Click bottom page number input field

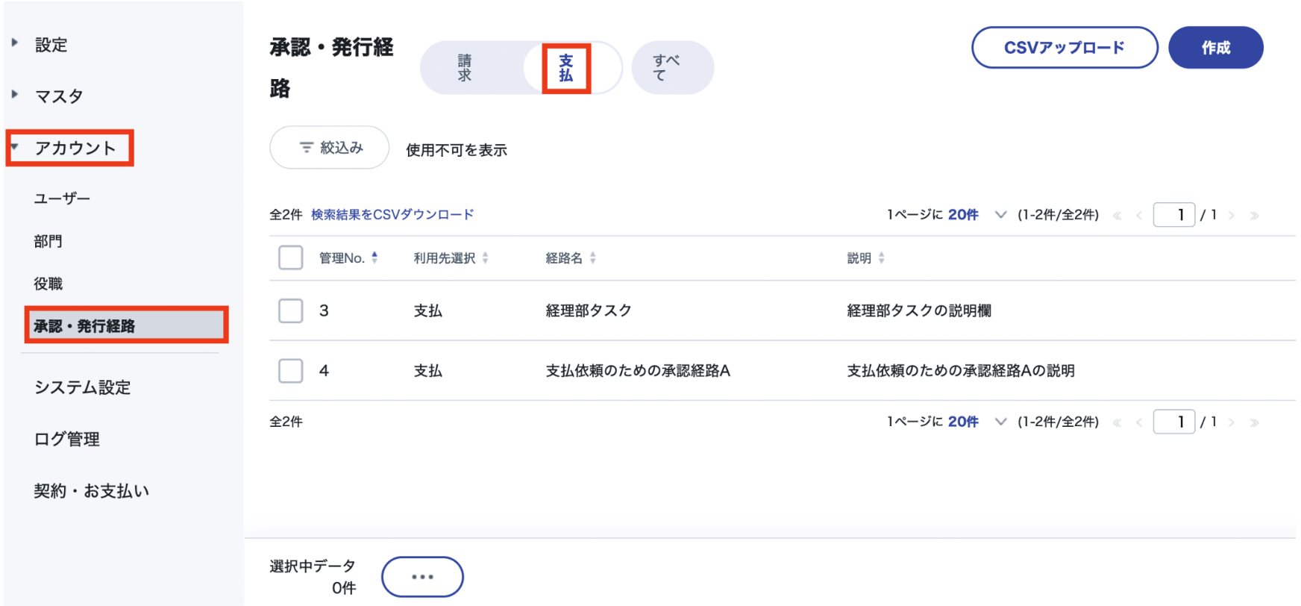tap(1174, 422)
